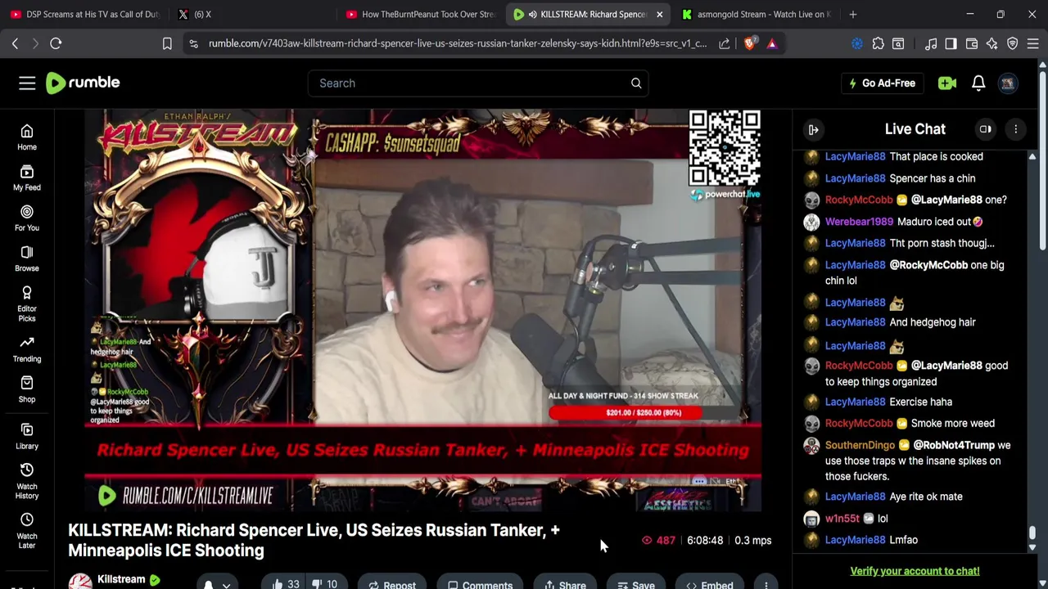1048x589 pixels.
Task: Open more video actions menu
Action: click(766, 584)
